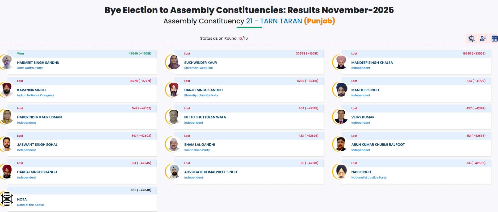Select the candidate-wise view icon
The height and width of the screenshot is (212, 498).
pos(483,39)
